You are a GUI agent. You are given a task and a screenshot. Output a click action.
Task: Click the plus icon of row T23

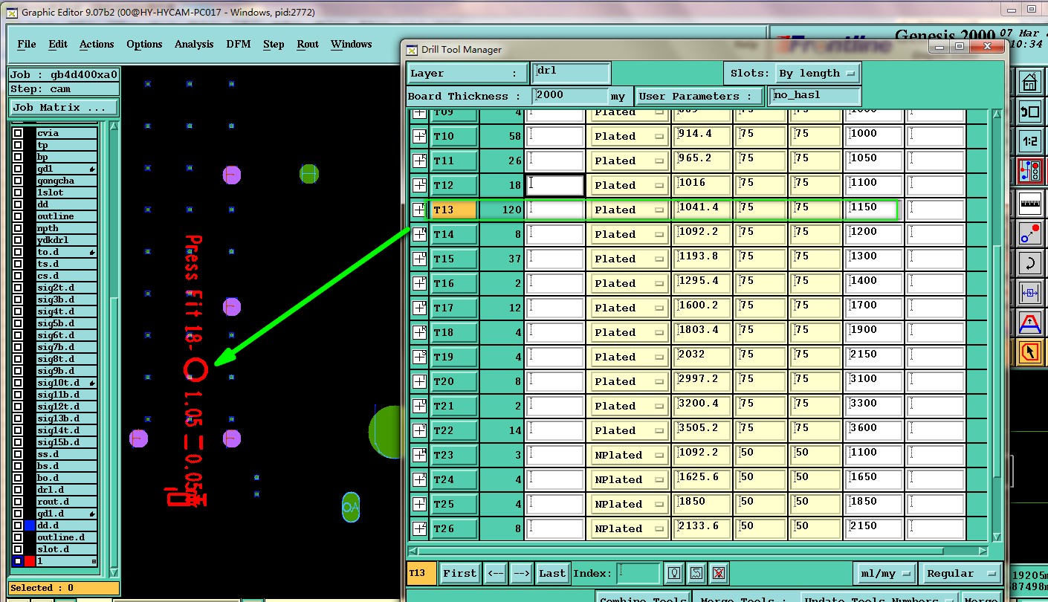(419, 455)
